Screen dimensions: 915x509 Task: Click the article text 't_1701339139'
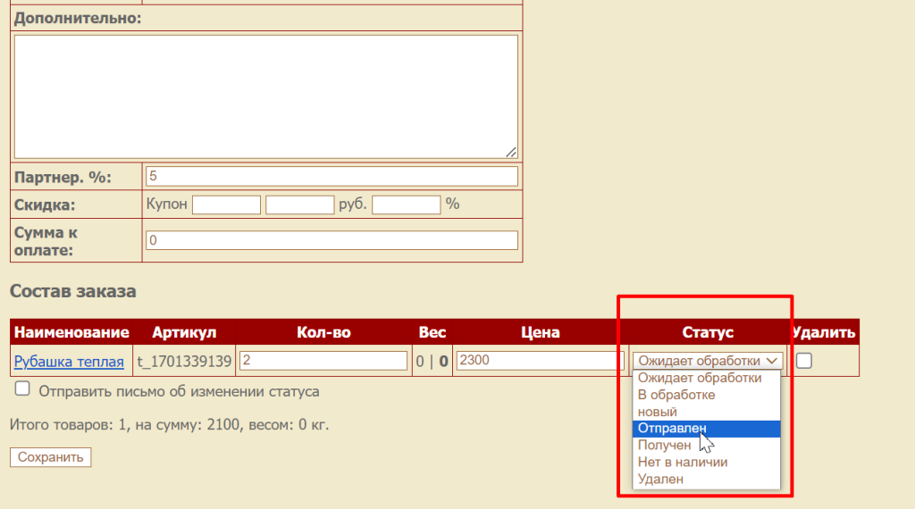click(184, 362)
